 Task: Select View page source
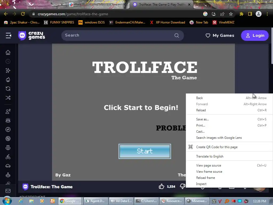pos(229,165)
